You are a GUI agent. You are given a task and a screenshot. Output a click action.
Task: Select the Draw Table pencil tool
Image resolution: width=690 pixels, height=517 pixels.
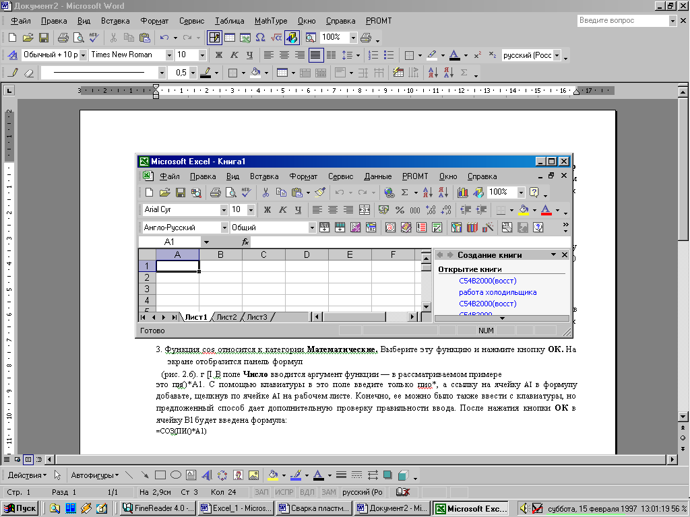pyautogui.click(x=13, y=73)
